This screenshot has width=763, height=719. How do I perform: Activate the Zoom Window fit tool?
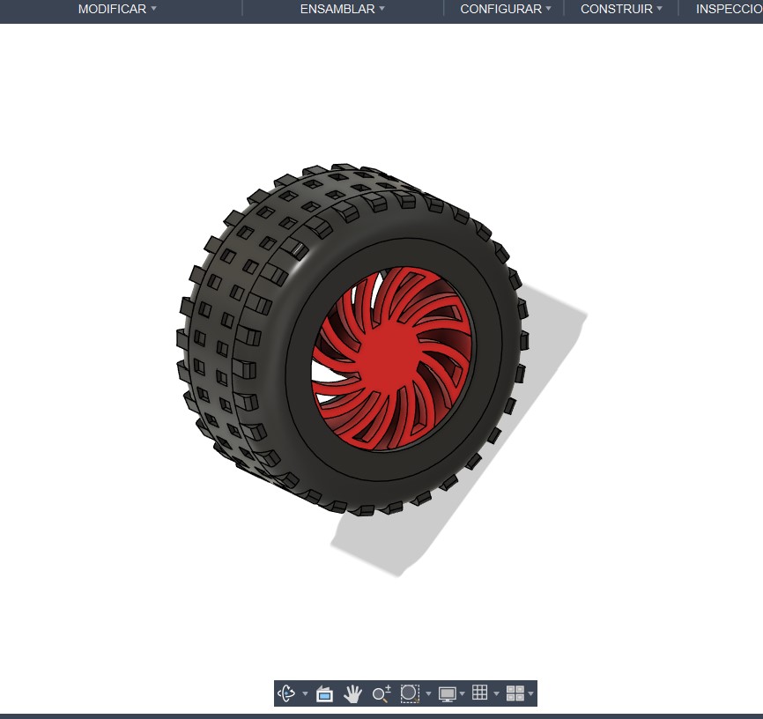tap(410, 693)
